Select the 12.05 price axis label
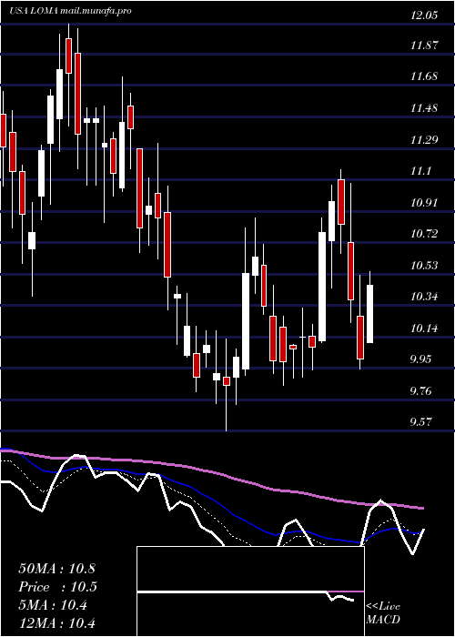Viewport: 455px width, 637px height. pos(425,15)
